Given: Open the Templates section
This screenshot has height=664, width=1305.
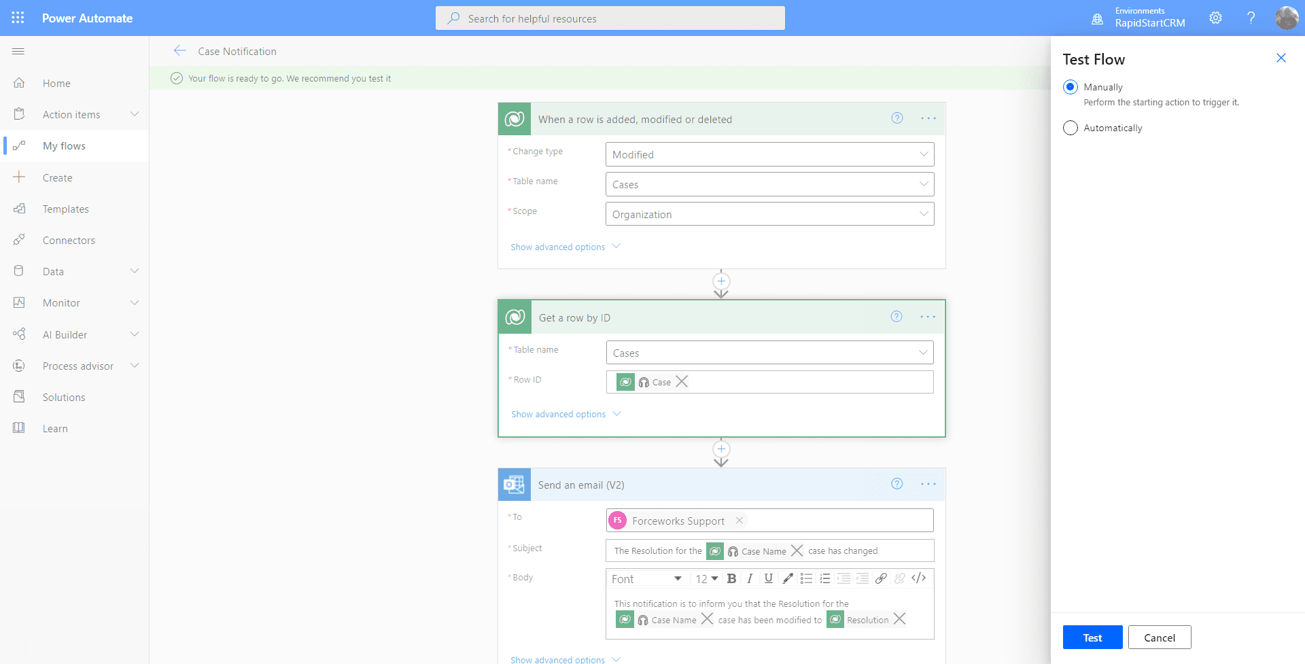Looking at the screenshot, I should 65,209.
